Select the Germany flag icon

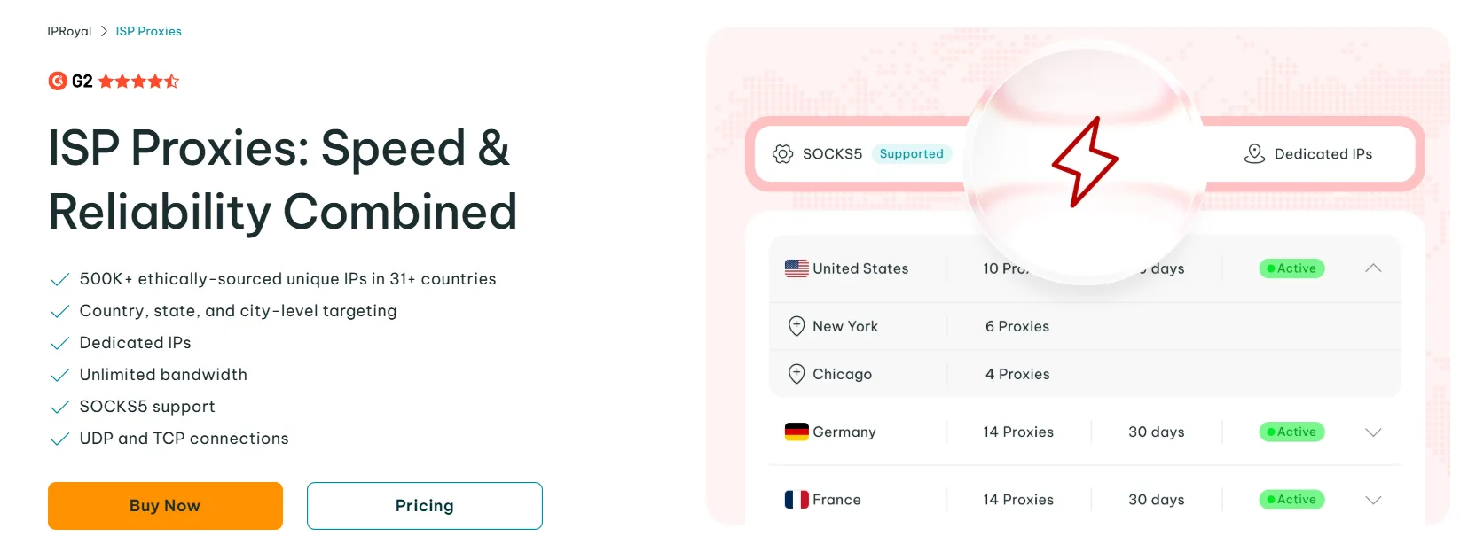(x=796, y=432)
